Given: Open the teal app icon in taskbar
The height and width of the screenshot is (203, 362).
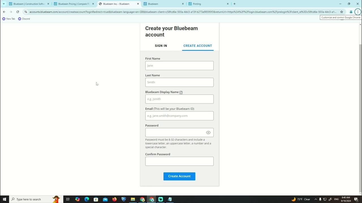Looking at the screenshot, I should tap(161, 199).
